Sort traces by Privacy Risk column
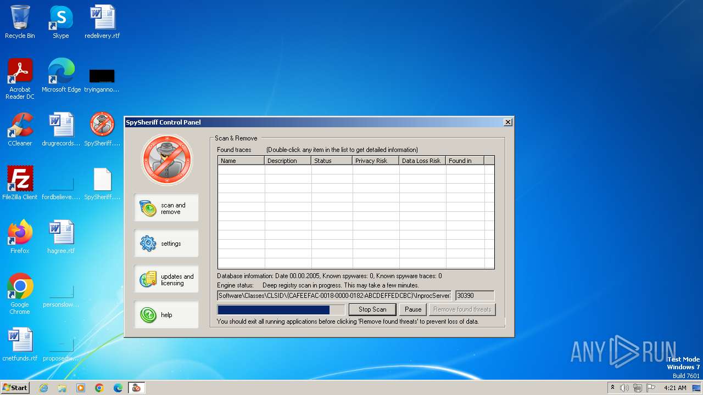 click(x=376, y=161)
